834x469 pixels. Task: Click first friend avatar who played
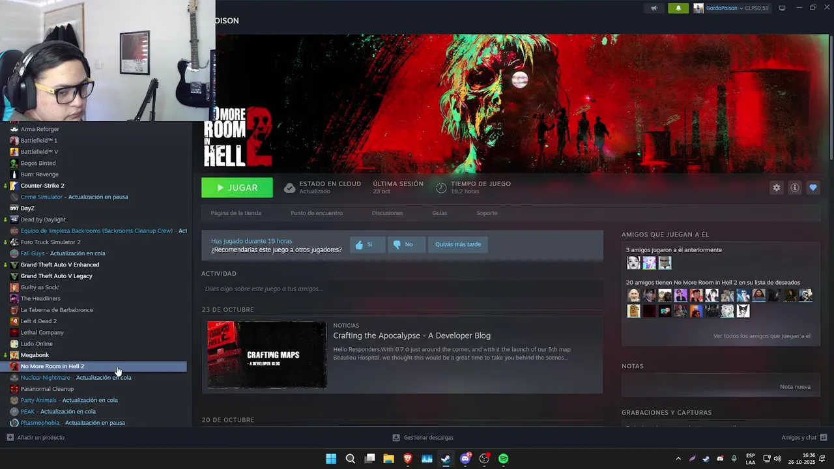(633, 263)
